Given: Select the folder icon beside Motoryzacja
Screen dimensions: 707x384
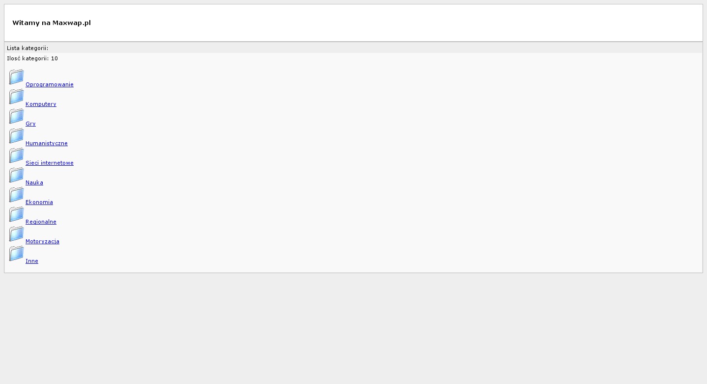Looking at the screenshot, I should pos(16,234).
